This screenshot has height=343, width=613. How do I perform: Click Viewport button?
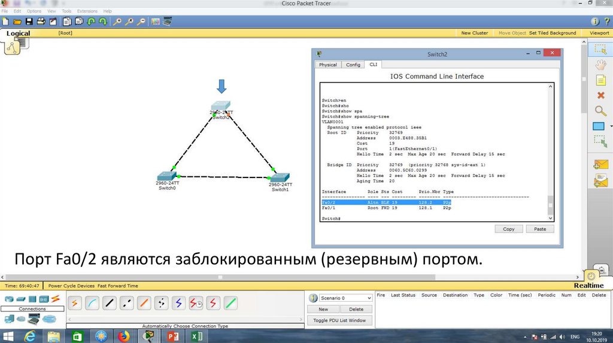[599, 33]
